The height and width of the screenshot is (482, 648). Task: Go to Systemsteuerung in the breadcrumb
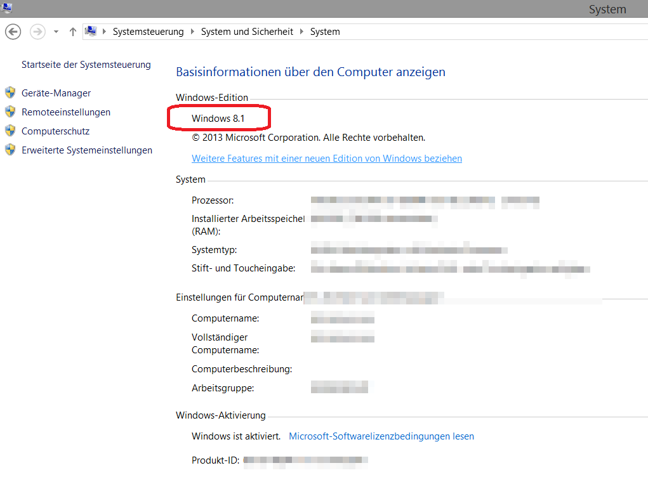click(x=148, y=32)
